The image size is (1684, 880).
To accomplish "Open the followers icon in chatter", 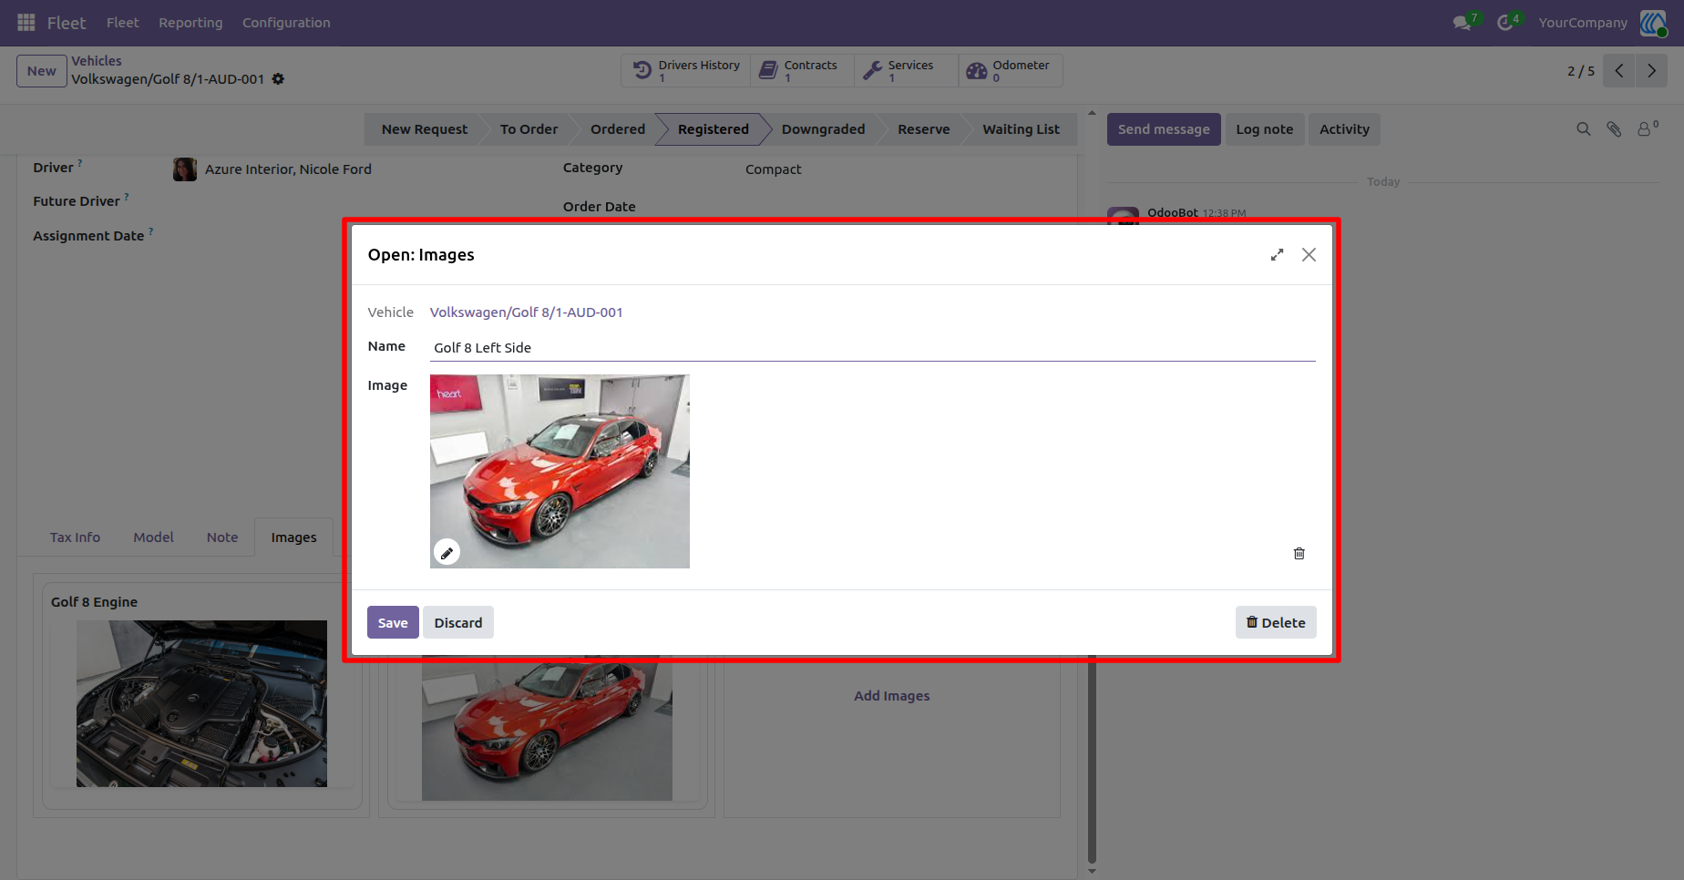I will pyautogui.click(x=1648, y=129).
